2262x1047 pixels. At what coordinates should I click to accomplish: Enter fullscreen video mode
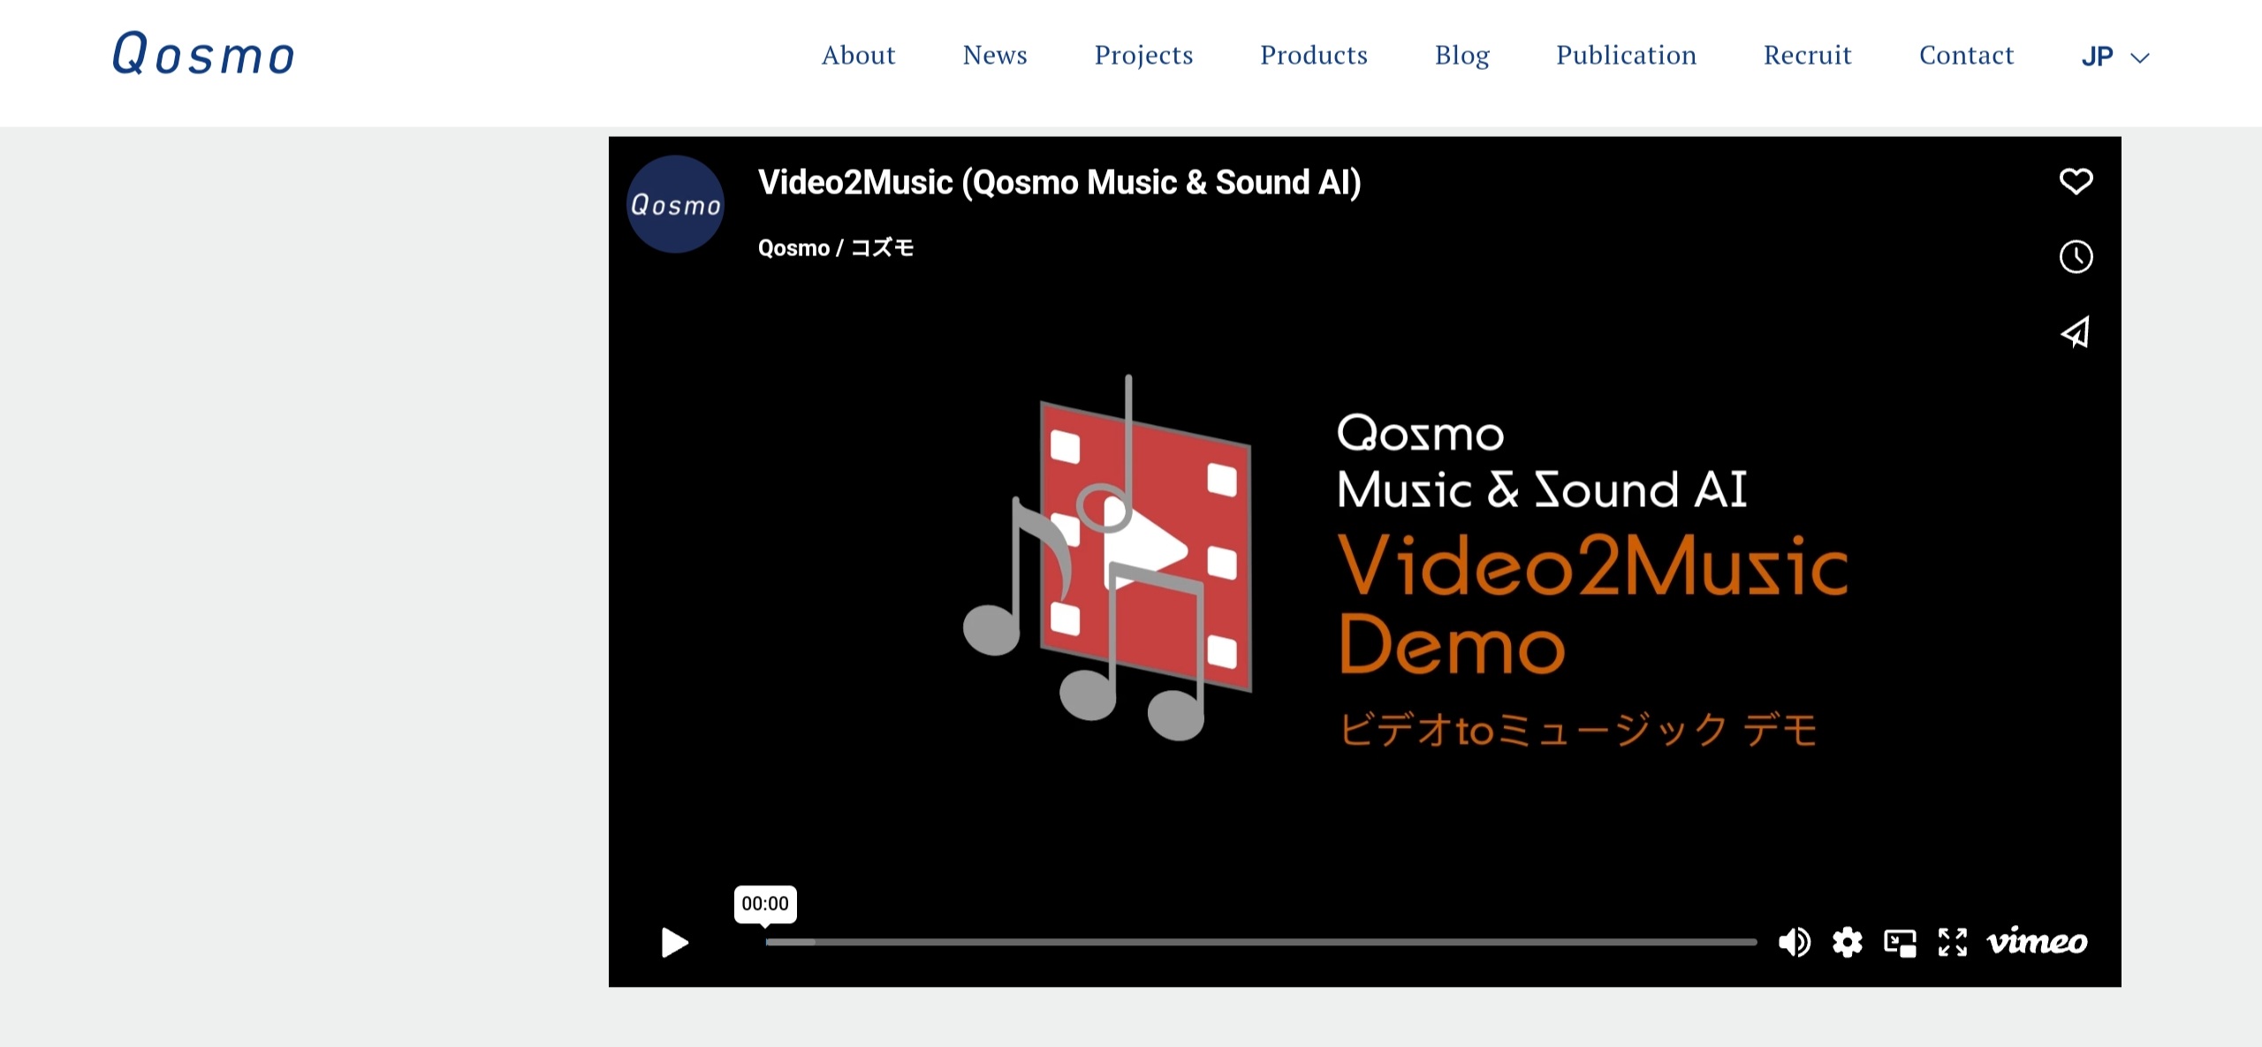(1953, 942)
